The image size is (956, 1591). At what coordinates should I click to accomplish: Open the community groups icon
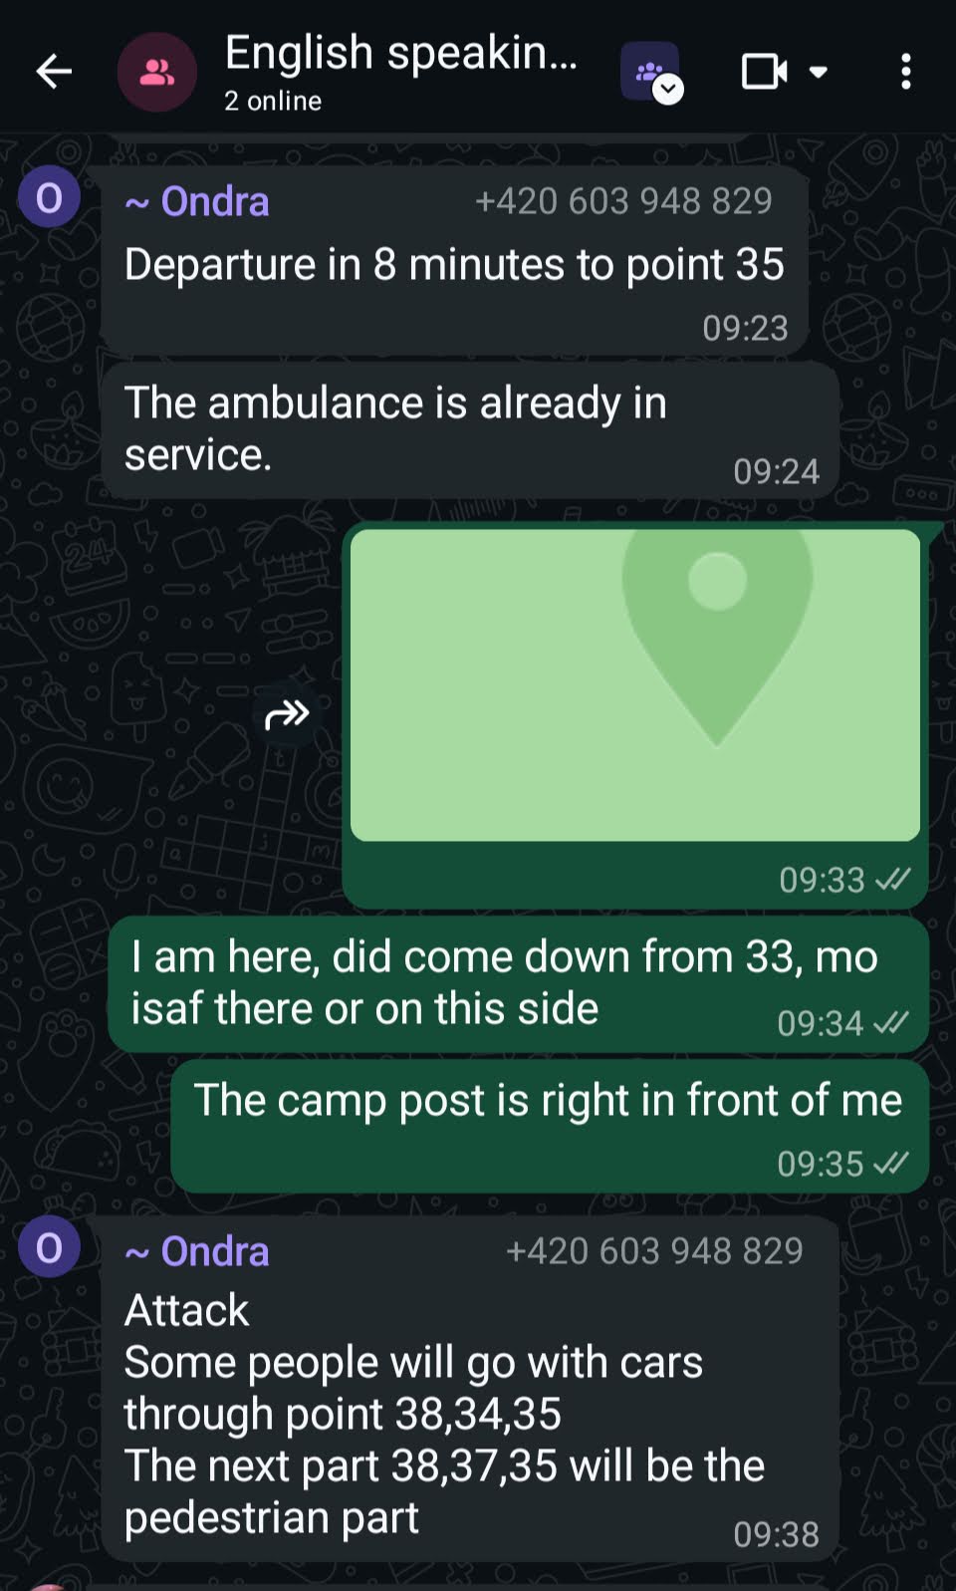pos(651,72)
